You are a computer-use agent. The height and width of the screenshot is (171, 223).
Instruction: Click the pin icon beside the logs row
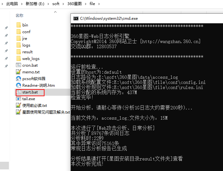click(6, 43)
